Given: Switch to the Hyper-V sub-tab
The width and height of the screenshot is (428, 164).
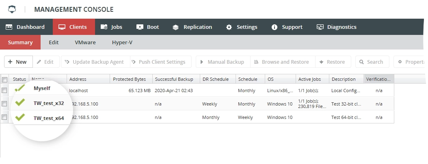Looking at the screenshot, I should click(122, 42).
